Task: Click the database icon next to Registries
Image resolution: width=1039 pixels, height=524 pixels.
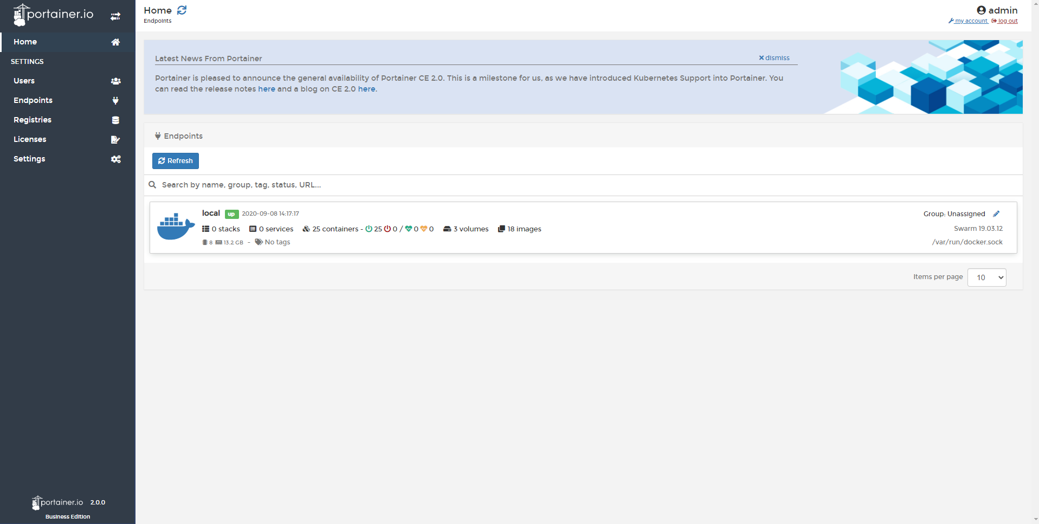Action: 115,120
